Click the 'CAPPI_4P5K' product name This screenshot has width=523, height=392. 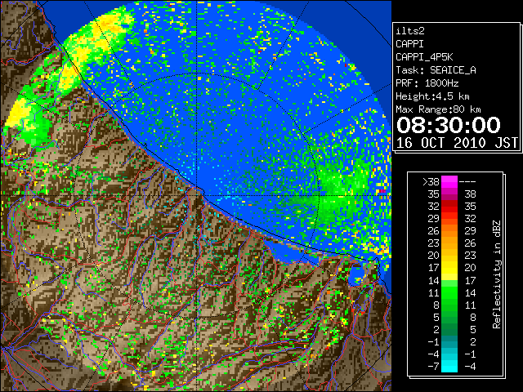click(424, 57)
